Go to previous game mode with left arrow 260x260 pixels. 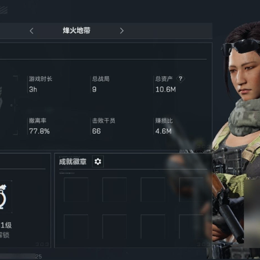coord(32,31)
